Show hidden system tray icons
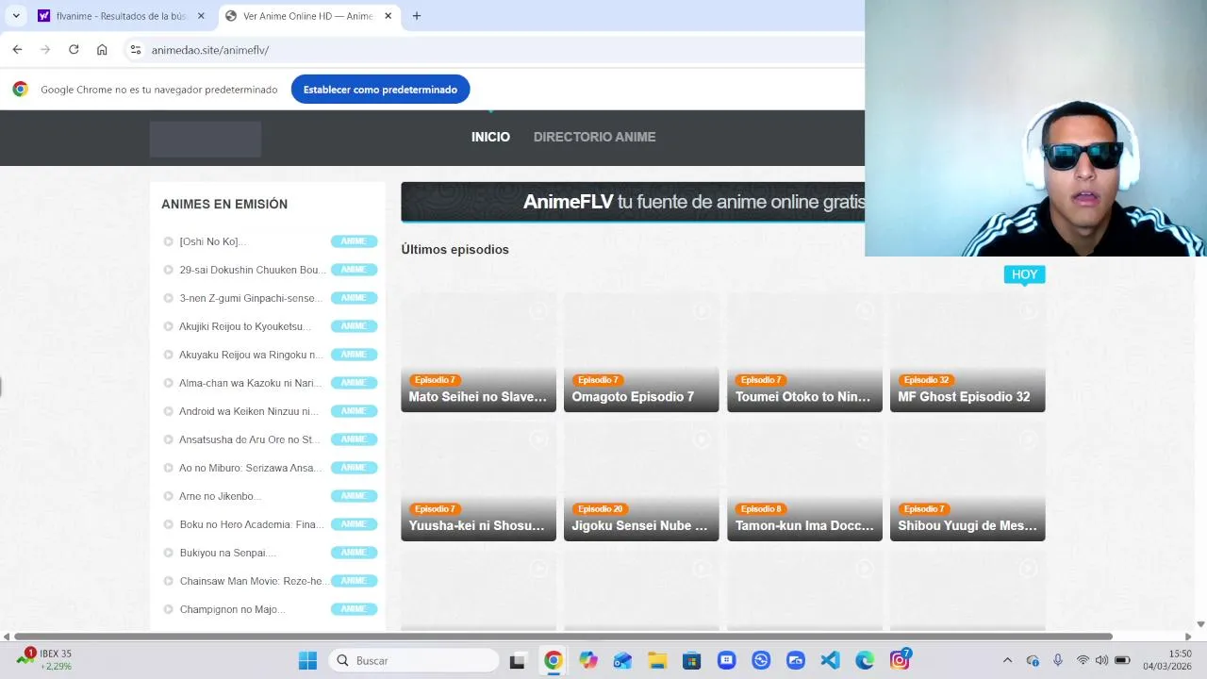This screenshot has width=1207, height=679. tap(1007, 660)
